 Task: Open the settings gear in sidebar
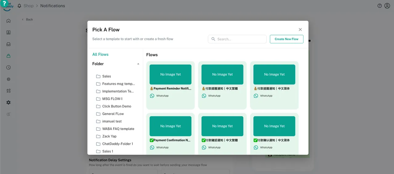coord(8,102)
